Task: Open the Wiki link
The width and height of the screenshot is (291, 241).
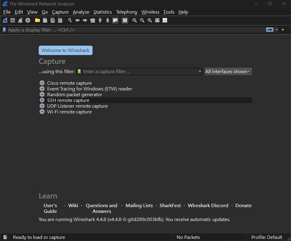Action: click(73, 206)
